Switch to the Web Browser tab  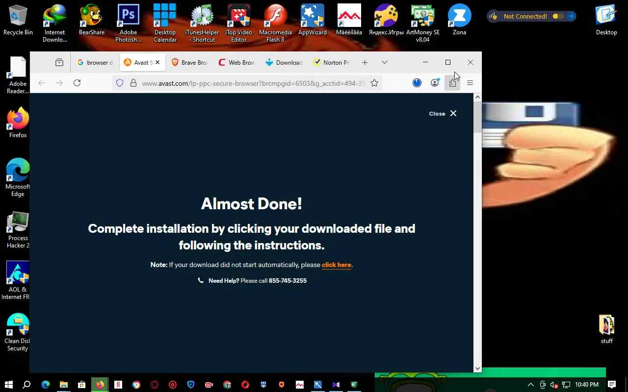tap(236, 62)
